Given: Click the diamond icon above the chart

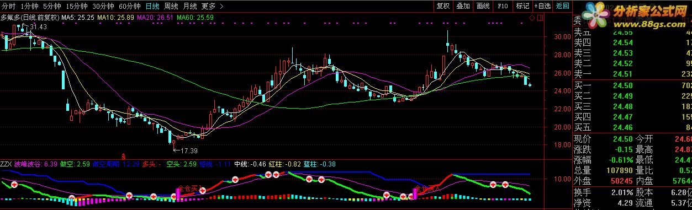Looking at the screenshot, I should pyautogui.click(x=532, y=18).
